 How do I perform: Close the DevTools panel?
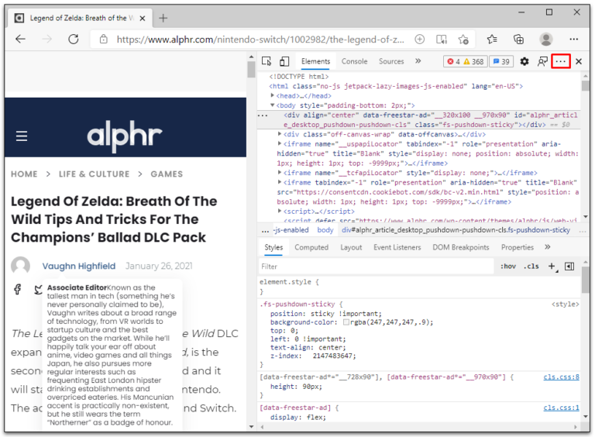pos(579,61)
